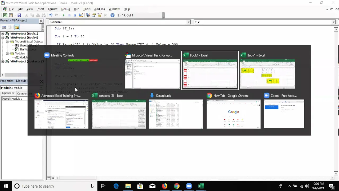Viewport: 339px width, 191px height.
Task: Open the View menu
Action: click(x=30, y=9)
